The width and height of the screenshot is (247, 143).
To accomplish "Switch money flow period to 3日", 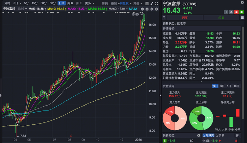I will tap(222, 86).
